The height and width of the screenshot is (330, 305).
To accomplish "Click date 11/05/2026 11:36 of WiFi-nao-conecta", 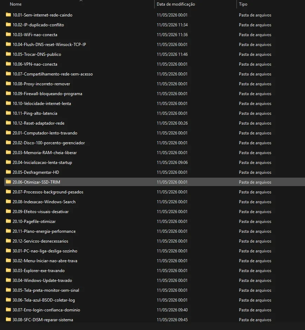I will pos(172,34).
